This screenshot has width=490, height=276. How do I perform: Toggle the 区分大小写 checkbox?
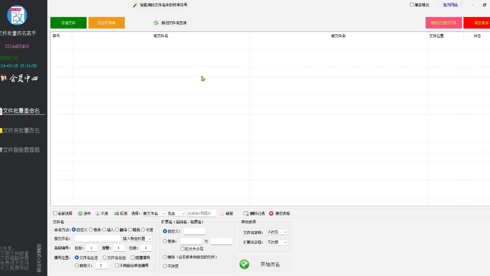(x=182, y=249)
